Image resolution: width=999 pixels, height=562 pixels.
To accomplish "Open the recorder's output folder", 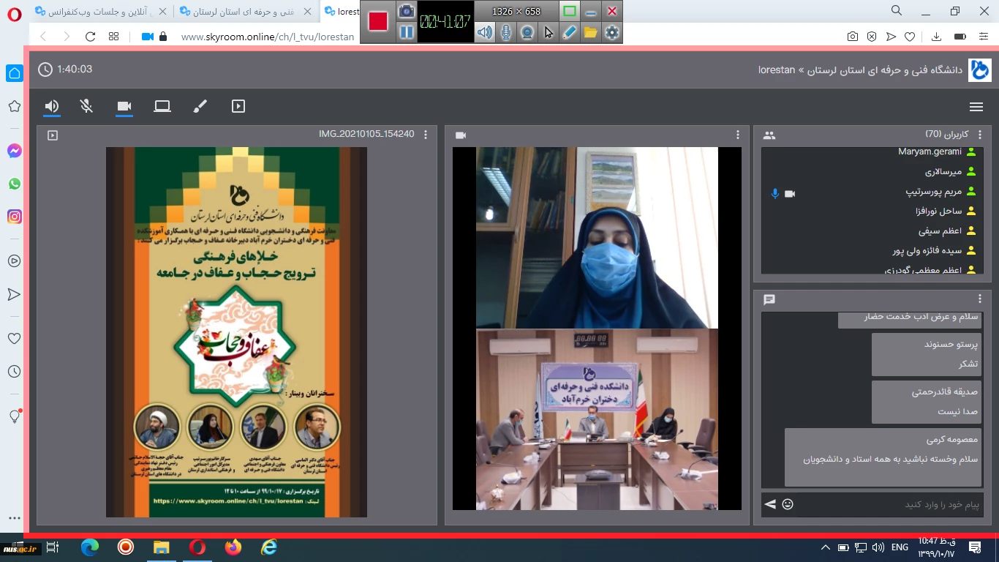I will tap(590, 32).
